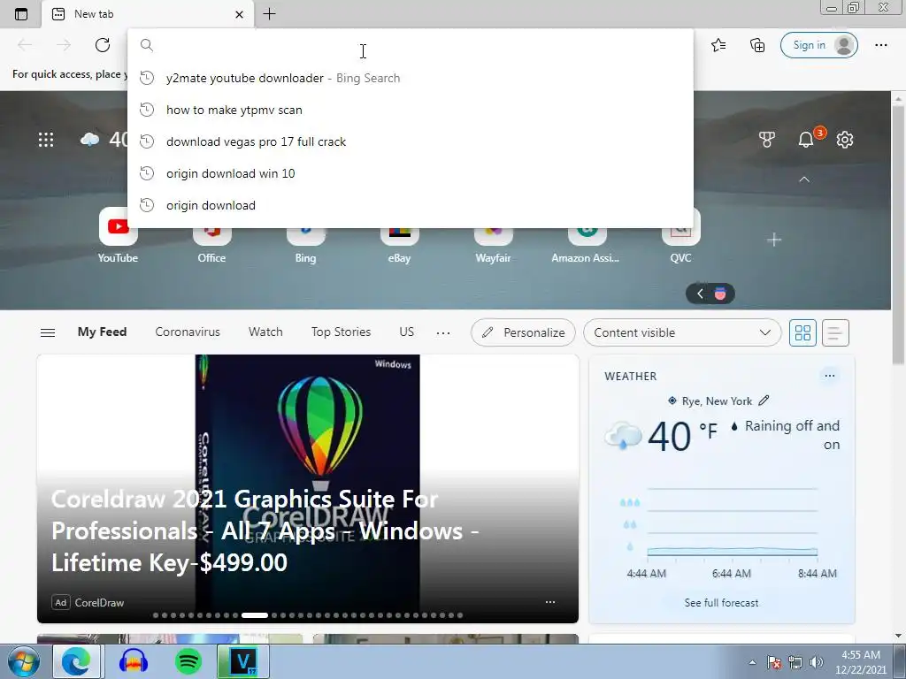Click the background image back arrow pill
Viewport: 906px width, 679px height.
click(701, 294)
